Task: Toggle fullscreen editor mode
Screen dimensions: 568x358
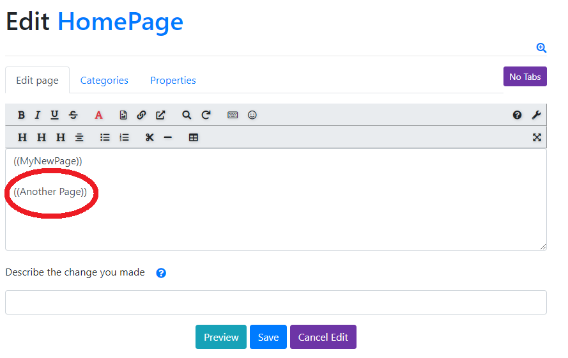Action: pos(537,137)
